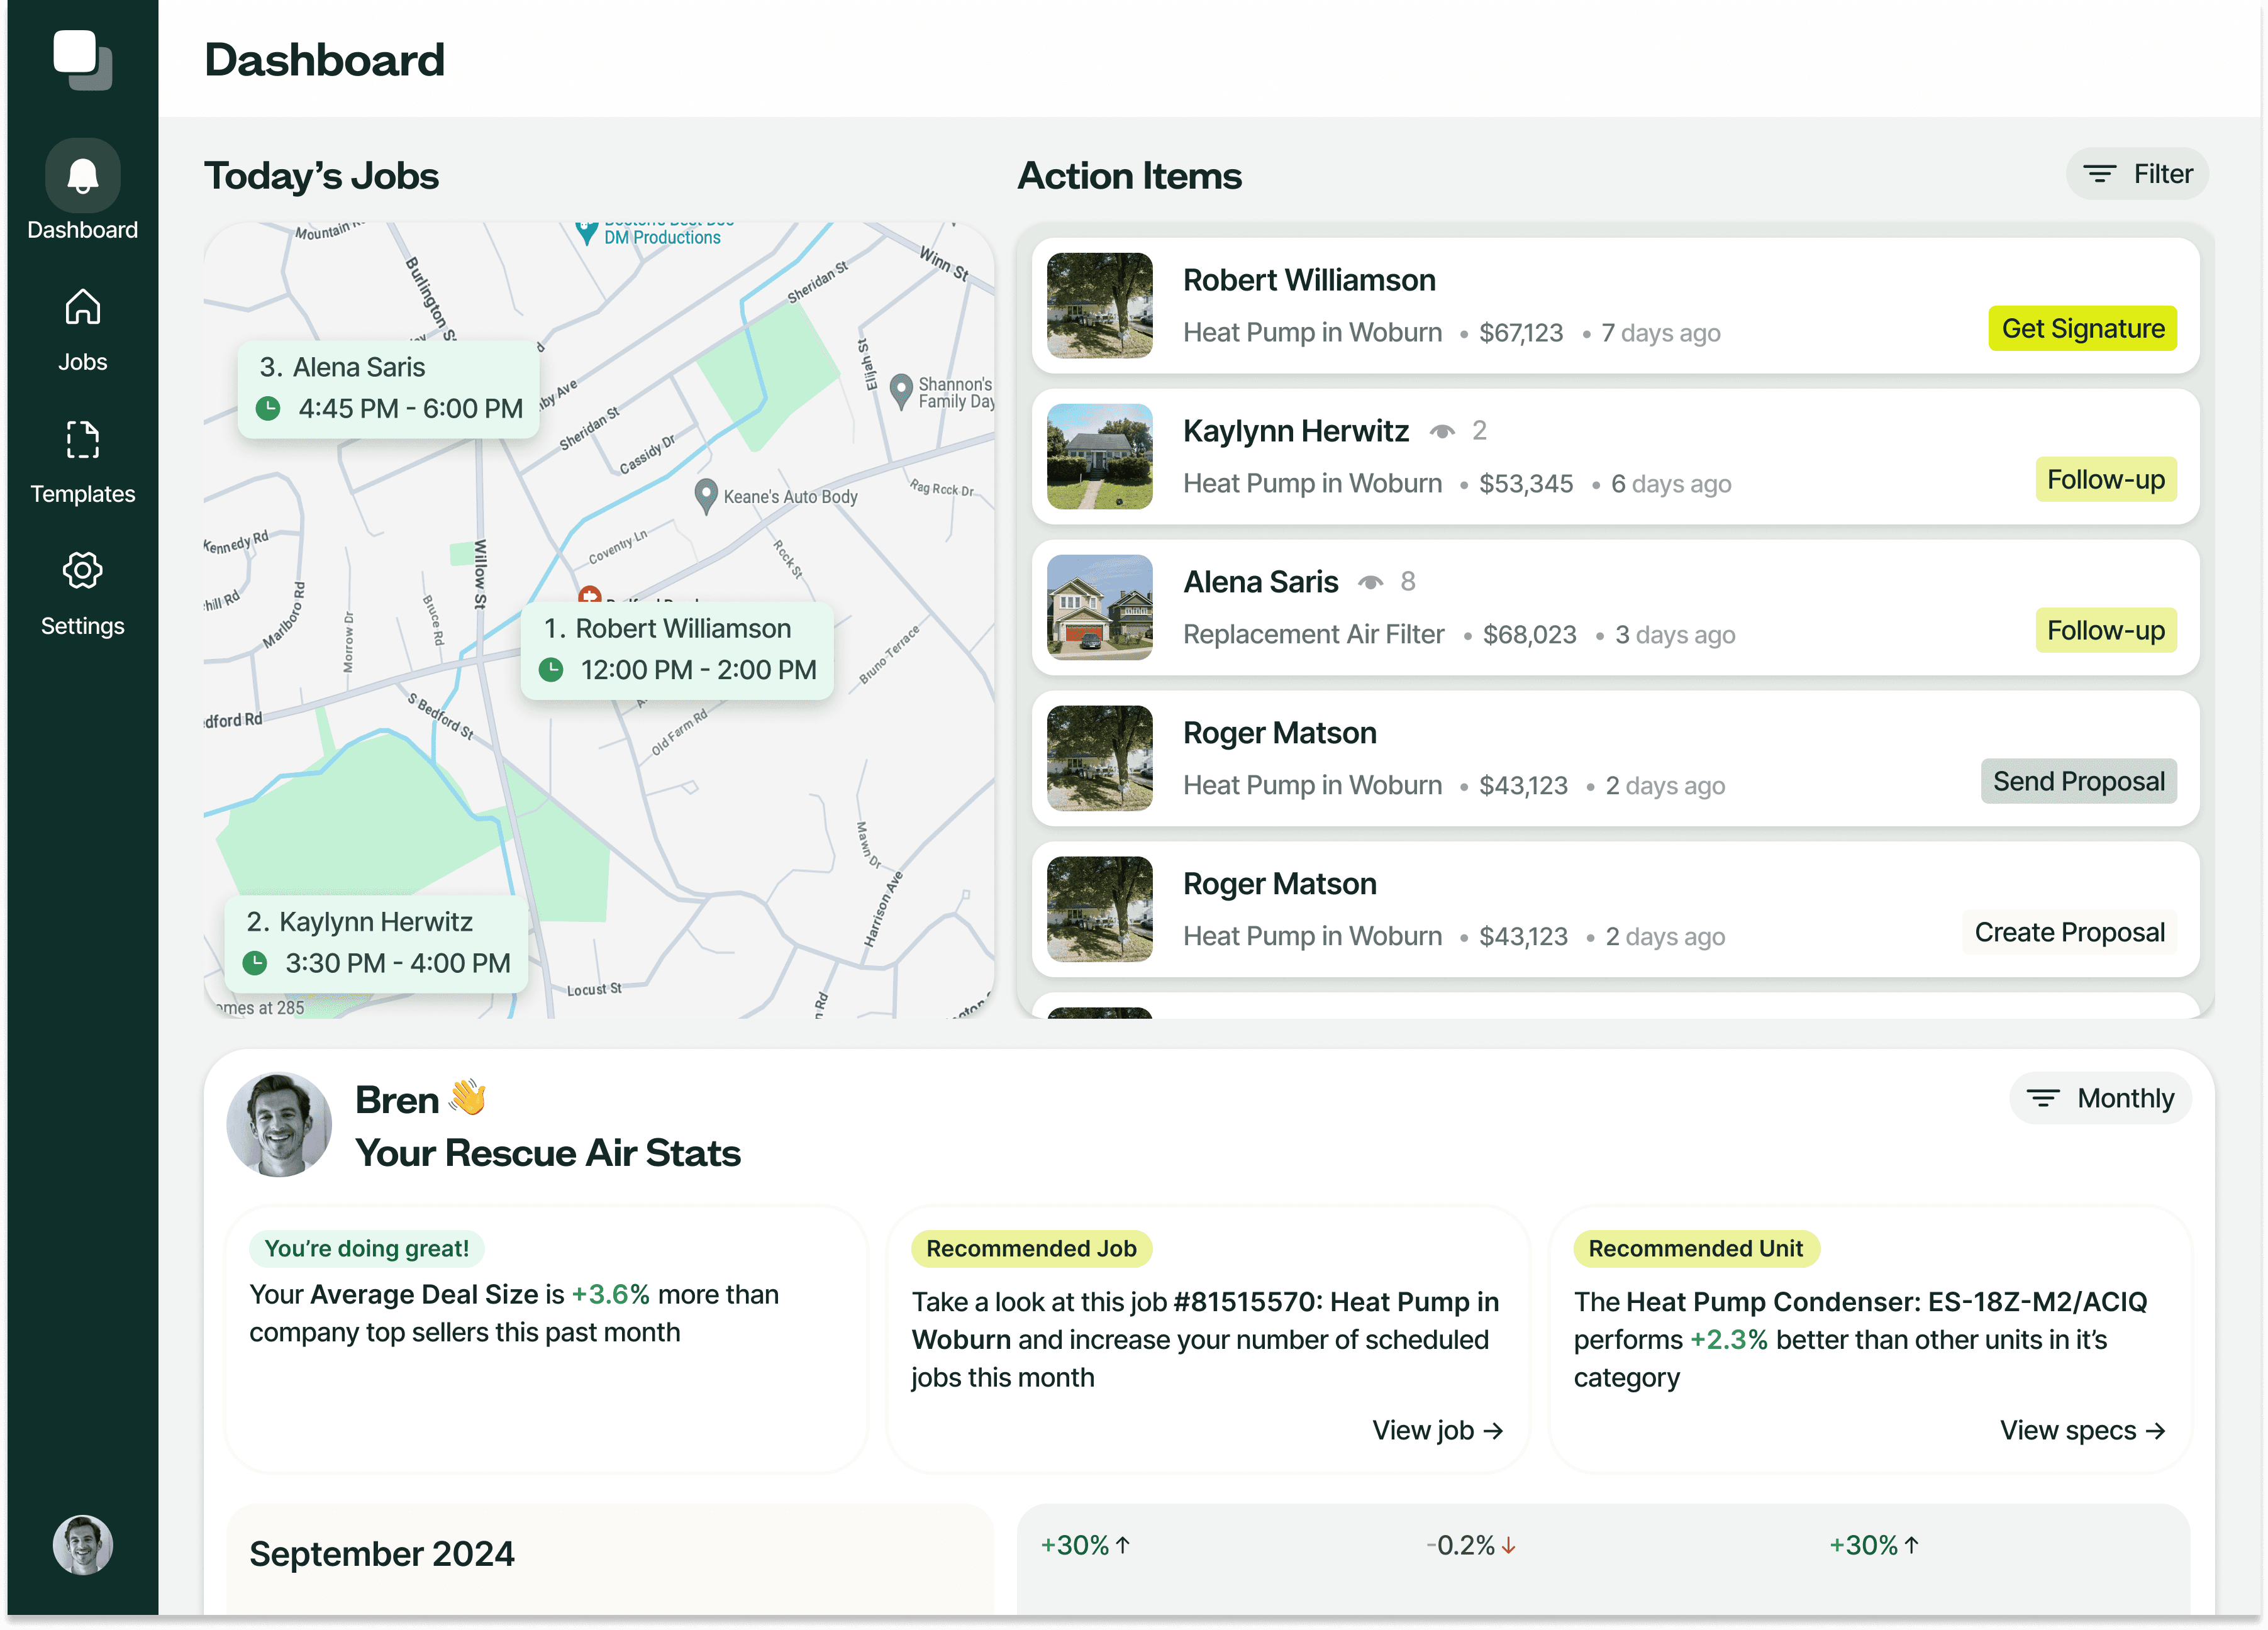Click Create Proposal for Roger Matson
The width and height of the screenshot is (2268, 1630).
click(2068, 932)
